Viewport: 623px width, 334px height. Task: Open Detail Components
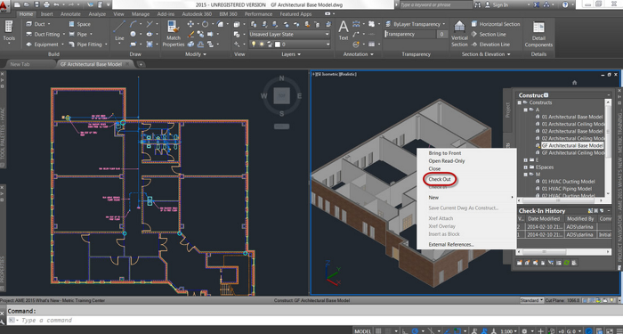(x=538, y=34)
